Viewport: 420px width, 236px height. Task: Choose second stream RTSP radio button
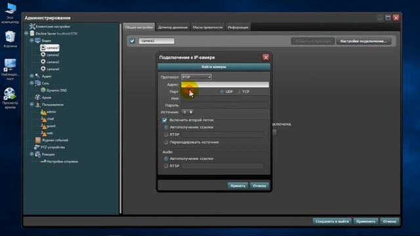click(166, 134)
